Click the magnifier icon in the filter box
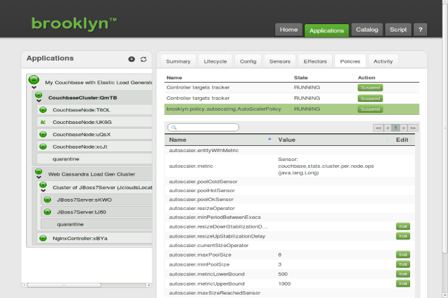 [174, 127]
